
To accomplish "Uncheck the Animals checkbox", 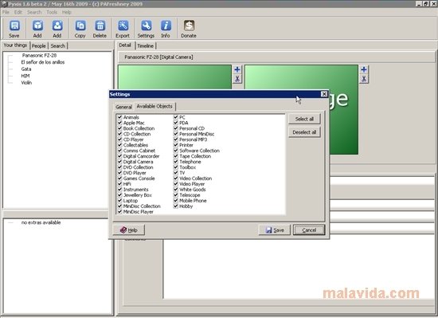I will click(119, 117).
